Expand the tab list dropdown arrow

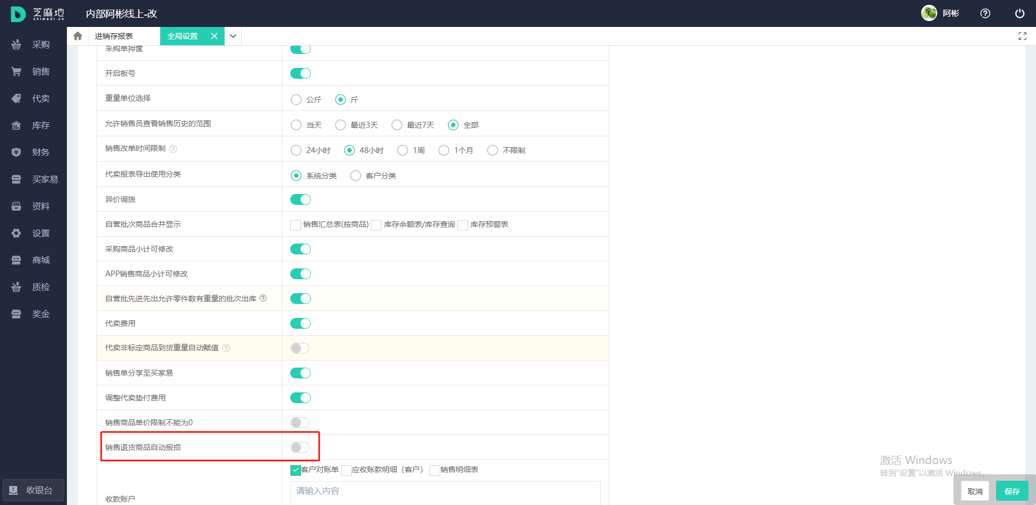point(233,36)
